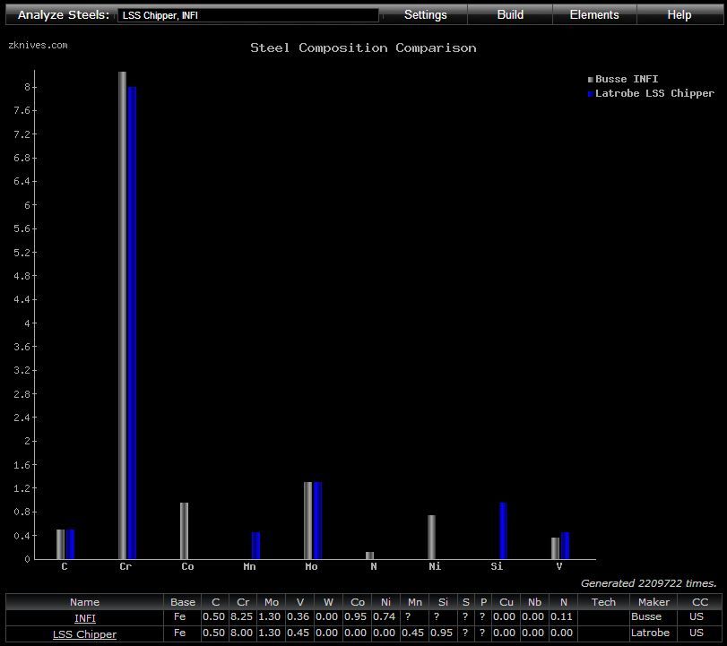Click the Cr column header in table
The image size is (727, 646).
[x=243, y=602]
